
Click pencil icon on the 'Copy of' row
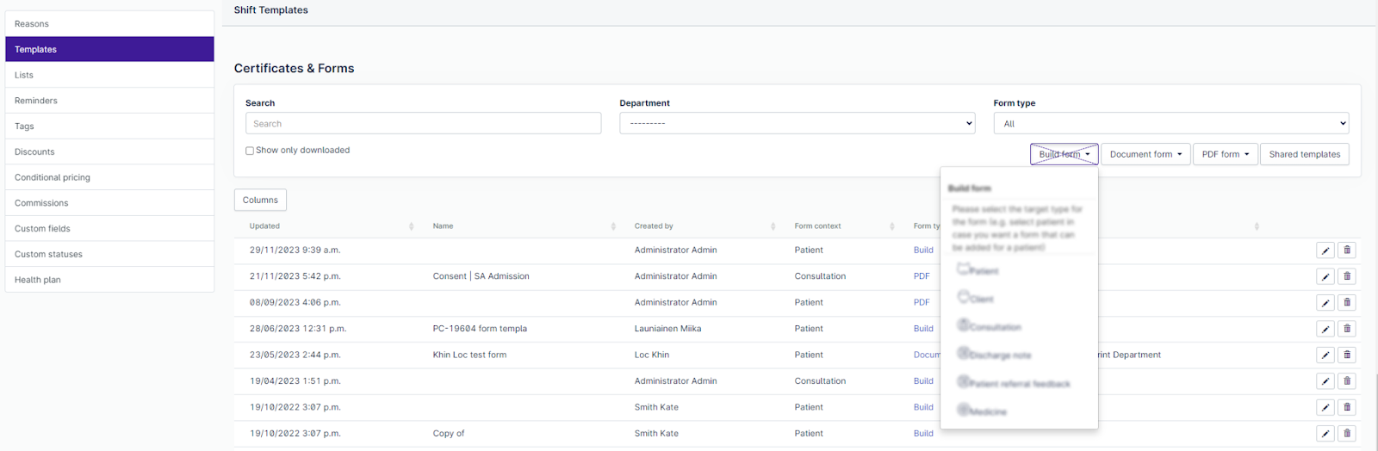1325,434
